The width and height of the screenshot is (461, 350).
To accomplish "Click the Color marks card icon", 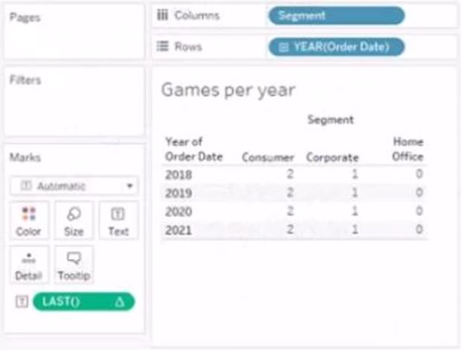I will pyautogui.click(x=29, y=215).
